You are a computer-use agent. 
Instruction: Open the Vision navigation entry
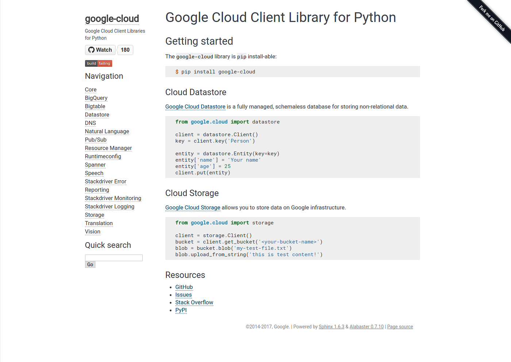pos(92,231)
